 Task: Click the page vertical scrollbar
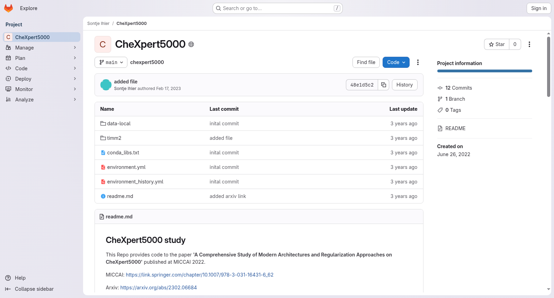pyautogui.click(x=548, y=67)
